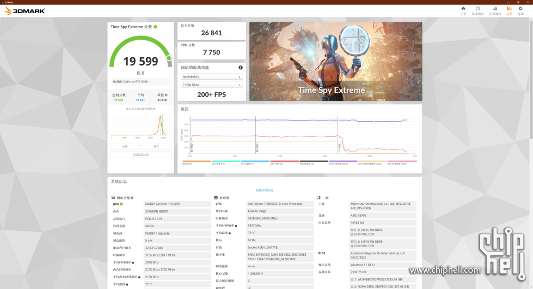The width and height of the screenshot is (533, 289).
Task: Click the info icon beside CPU average clock
Action: pyautogui.click(x=236, y=226)
